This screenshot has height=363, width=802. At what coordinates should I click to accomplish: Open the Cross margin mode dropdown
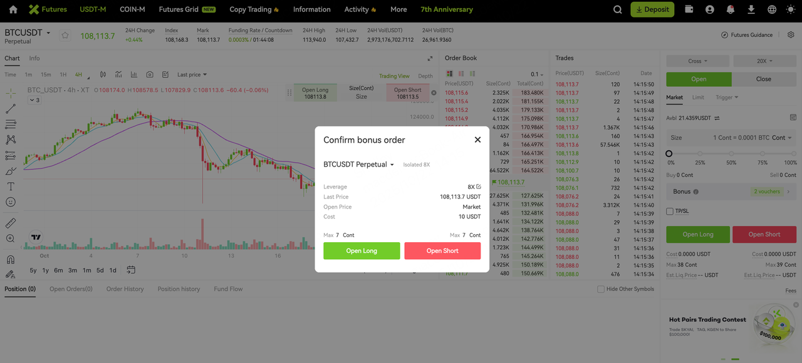click(x=698, y=61)
